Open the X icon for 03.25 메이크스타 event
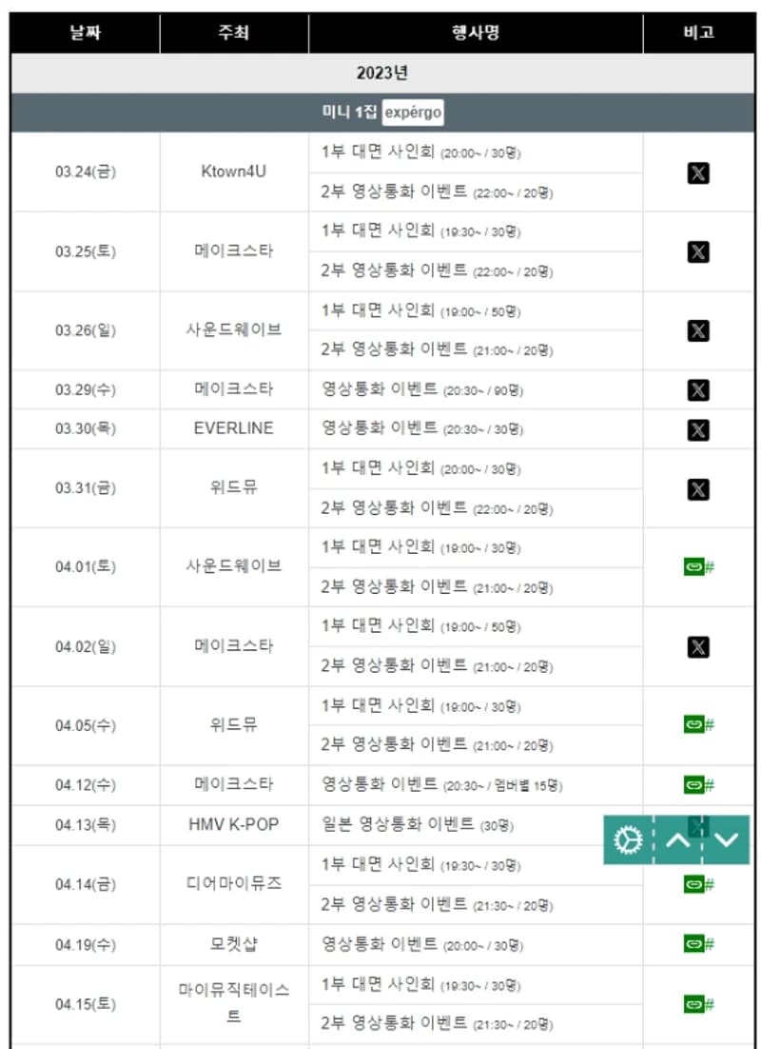This screenshot has width=761, height=1049. pyautogui.click(x=698, y=252)
